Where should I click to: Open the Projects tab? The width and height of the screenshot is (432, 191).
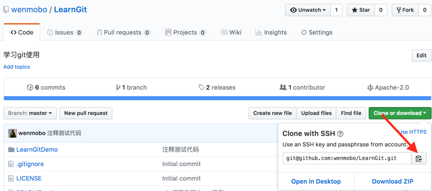(x=186, y=32)
